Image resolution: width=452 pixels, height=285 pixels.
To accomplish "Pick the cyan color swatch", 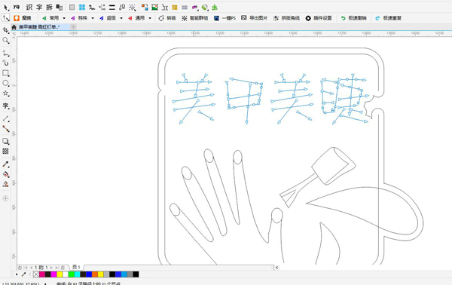I will (77, 274).
